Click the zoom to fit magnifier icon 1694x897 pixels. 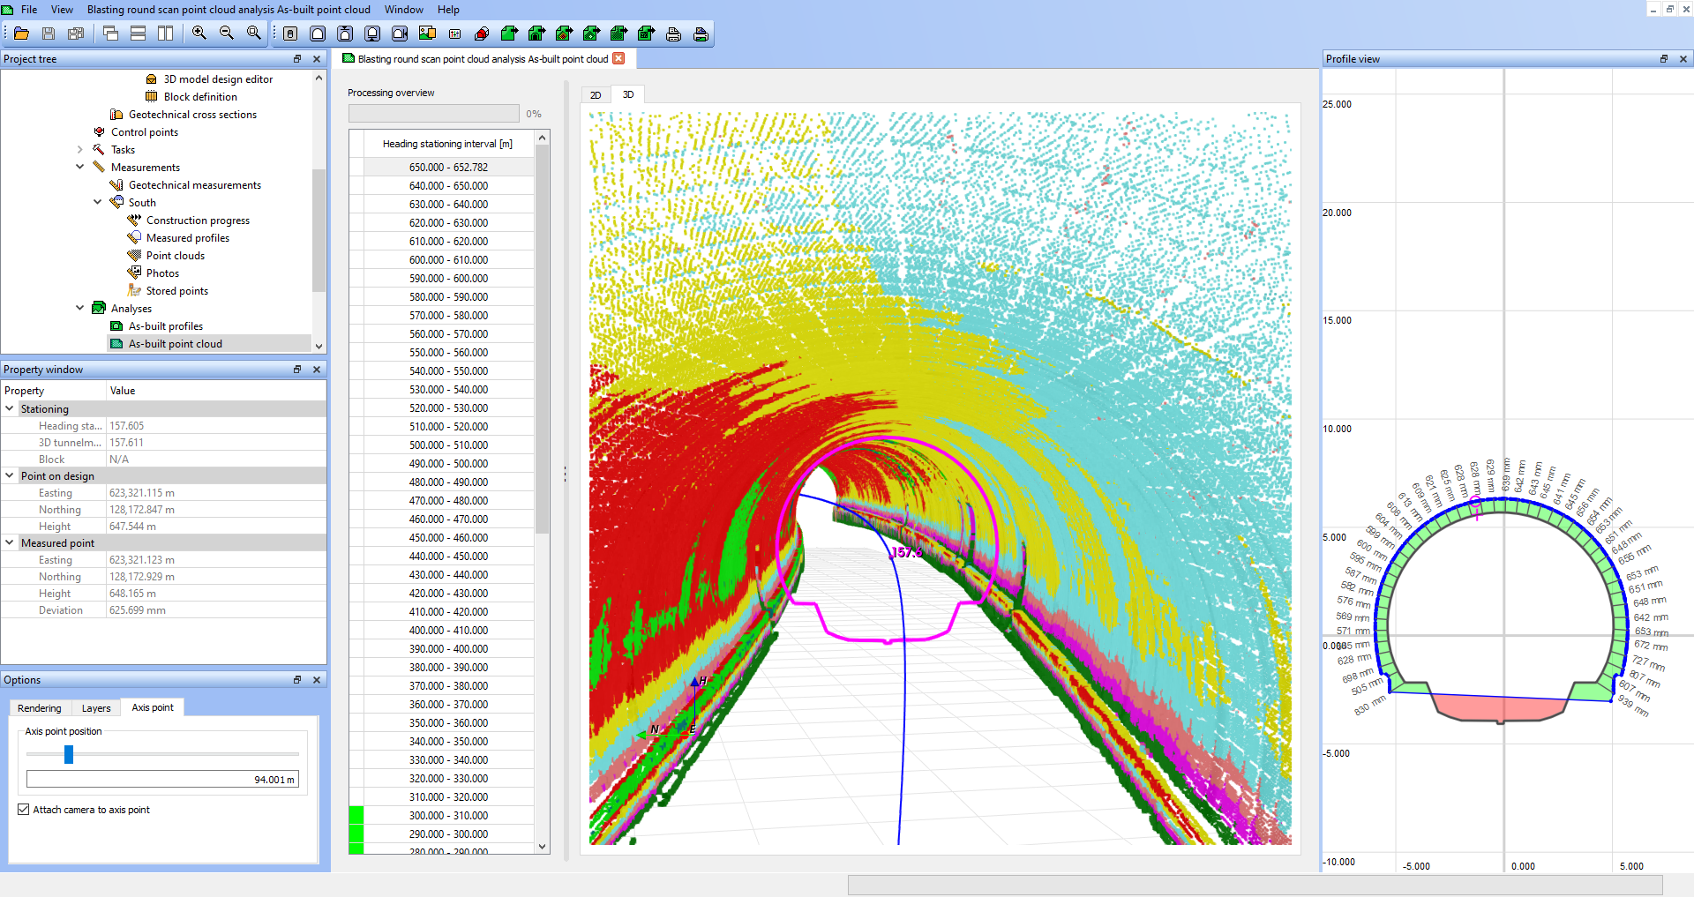[x=254, y=34]
